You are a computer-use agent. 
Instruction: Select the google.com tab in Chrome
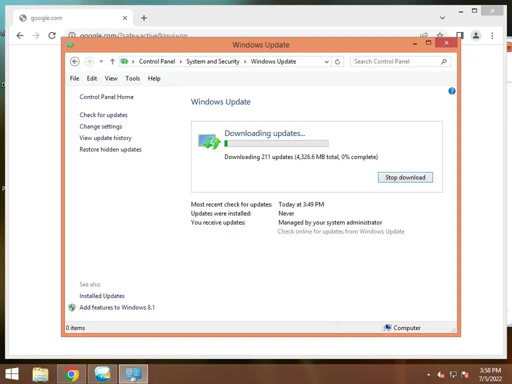[x=73, y=18]
